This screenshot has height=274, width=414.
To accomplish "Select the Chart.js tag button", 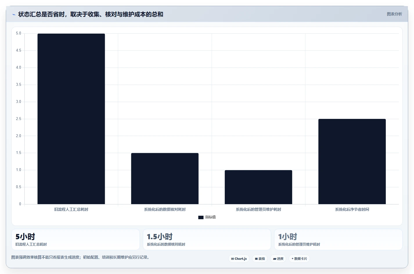I will 239,259.
